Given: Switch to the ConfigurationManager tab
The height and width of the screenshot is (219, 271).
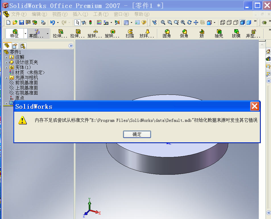Looking at the screenshot, I should click(23, 46).
